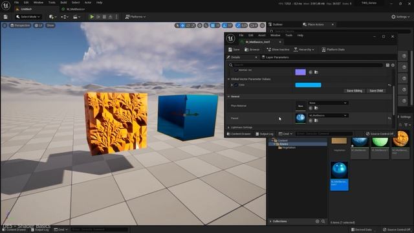
Task: Open the Select Mode dropdown
Action: (x=28, y=17)
